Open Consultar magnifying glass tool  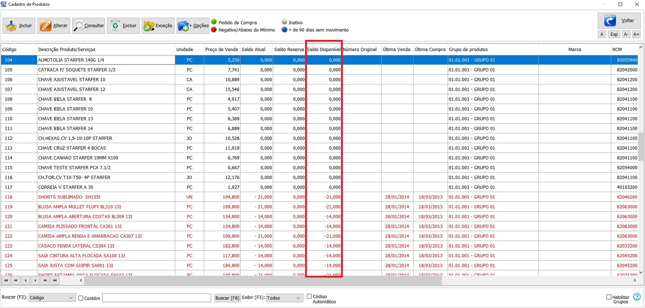[78, 26]
